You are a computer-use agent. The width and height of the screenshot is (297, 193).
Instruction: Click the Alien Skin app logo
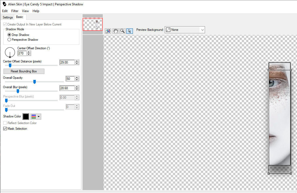tap(4, 4)
